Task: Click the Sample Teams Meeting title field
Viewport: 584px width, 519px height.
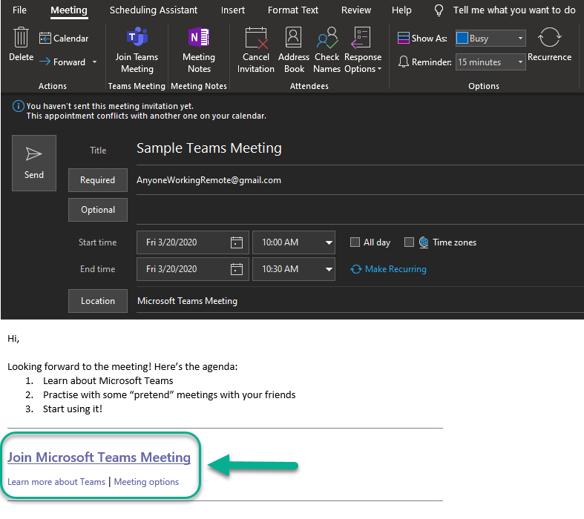Action: [360, 148]
